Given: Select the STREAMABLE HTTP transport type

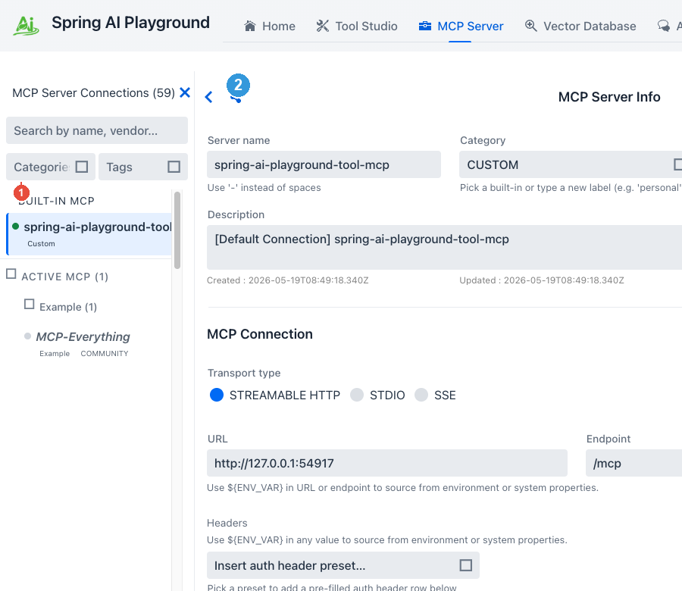Looking at the screenshot, I should 217,395.
